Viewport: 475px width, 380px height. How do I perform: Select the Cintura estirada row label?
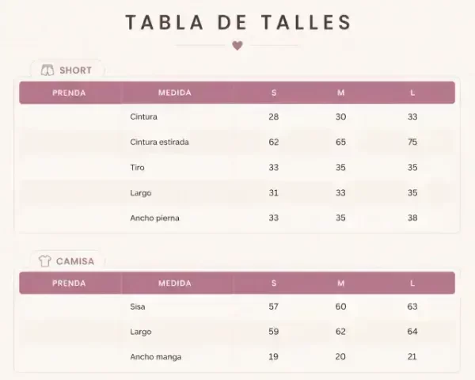click(159, 142)
